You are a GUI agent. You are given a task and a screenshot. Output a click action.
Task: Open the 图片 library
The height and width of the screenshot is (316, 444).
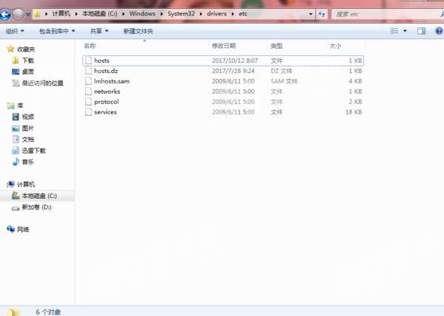pyautogui.click(x=28, y=128)
